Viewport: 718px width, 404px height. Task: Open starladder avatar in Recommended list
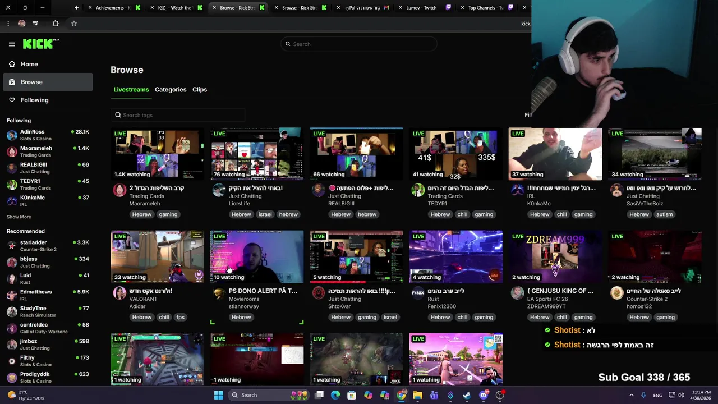tap(12, 246)
